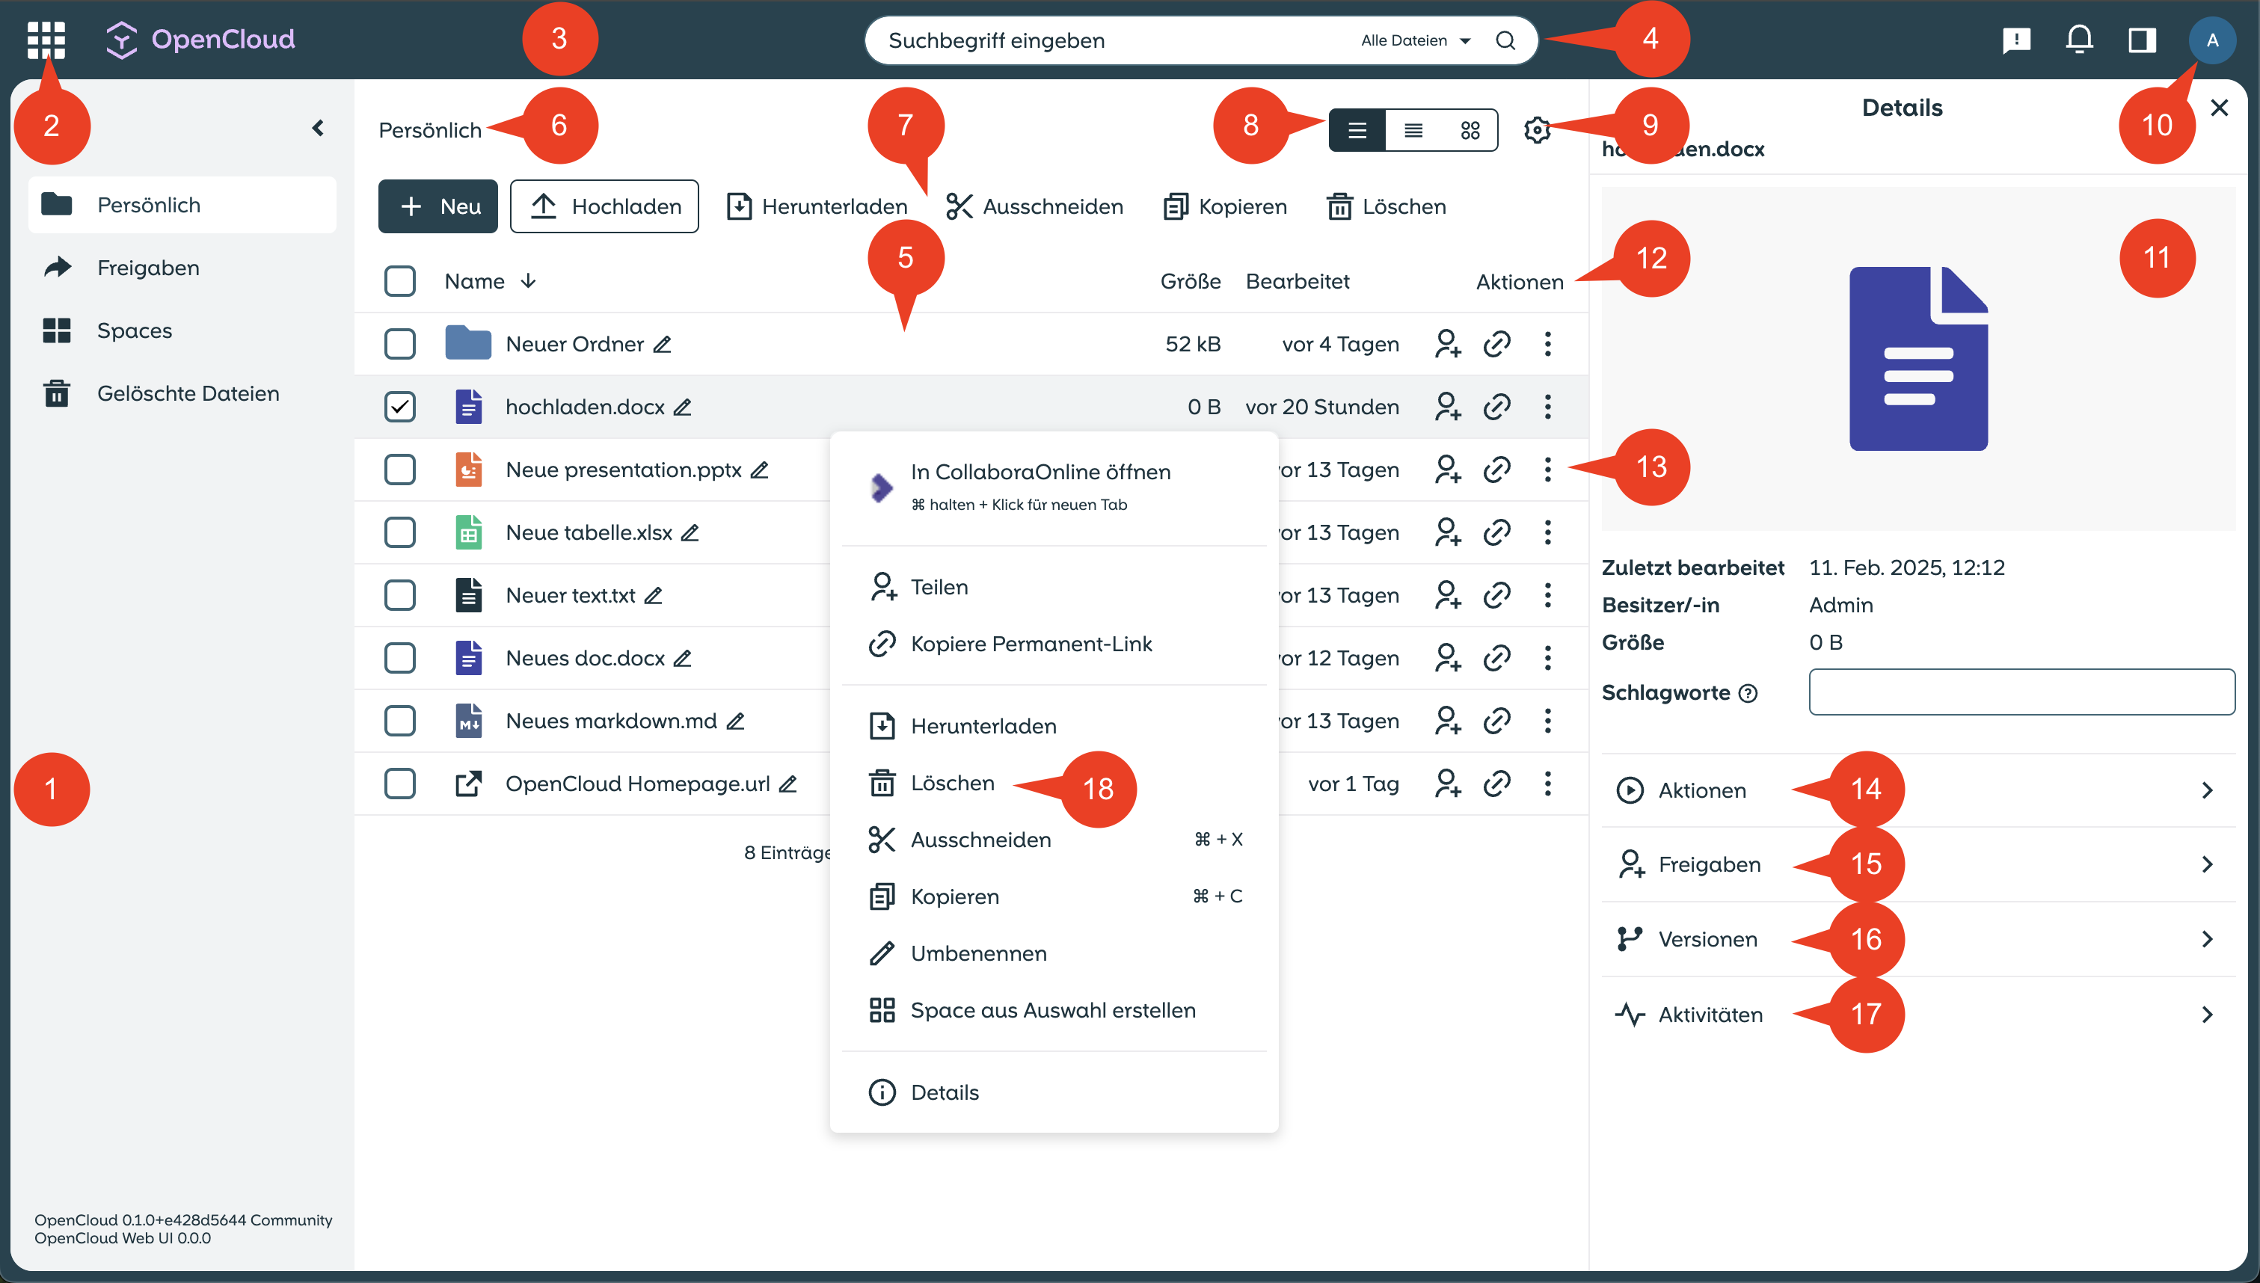
Task: Click the Schlagworte help question icon
Action: [1748, 694]
